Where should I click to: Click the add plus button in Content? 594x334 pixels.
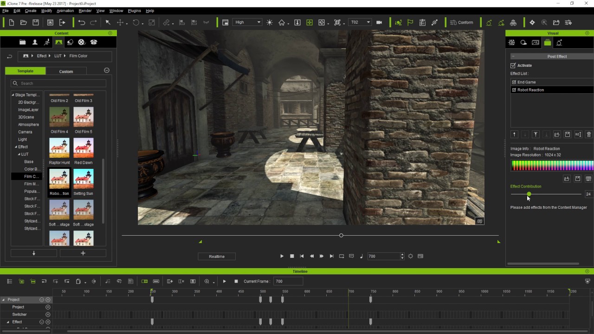(83, 253)
